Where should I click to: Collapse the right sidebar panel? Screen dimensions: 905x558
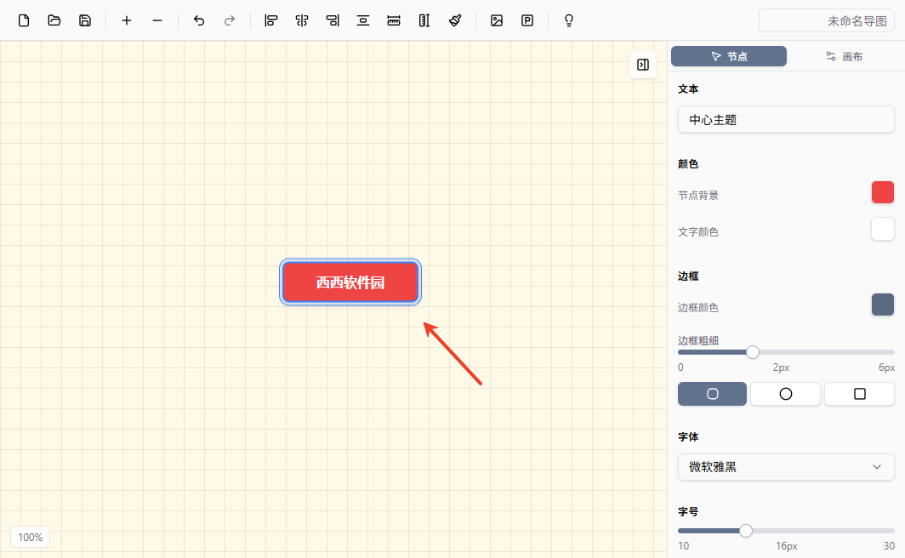coord(643,65)
